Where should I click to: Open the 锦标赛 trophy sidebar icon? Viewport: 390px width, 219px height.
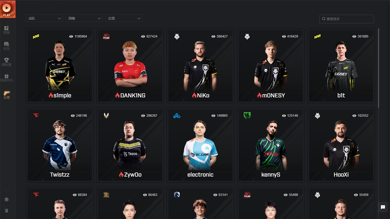(x=7, y=62)
